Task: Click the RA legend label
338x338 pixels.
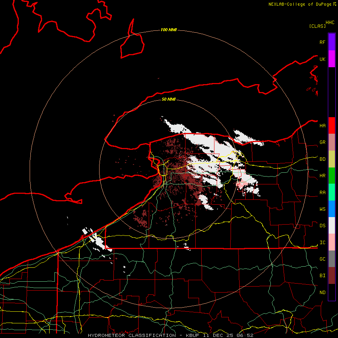Action: coord(322,192)
